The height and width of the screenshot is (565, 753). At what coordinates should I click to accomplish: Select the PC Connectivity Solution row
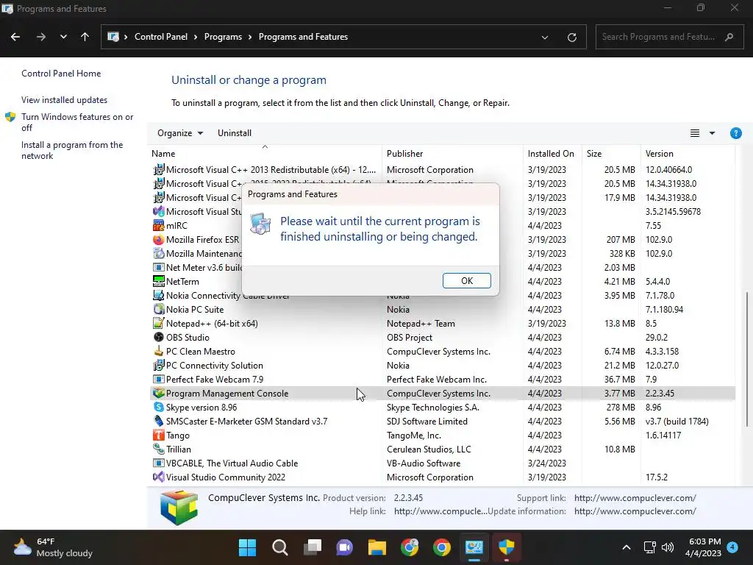click(442, 365)
